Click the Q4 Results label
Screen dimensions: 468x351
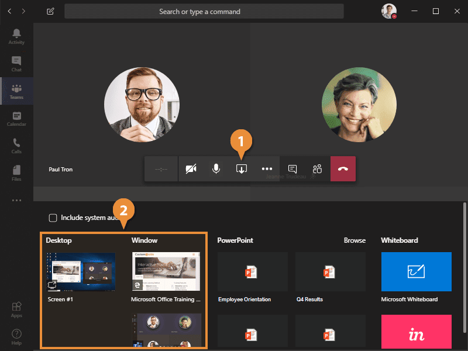coord(309,300)
